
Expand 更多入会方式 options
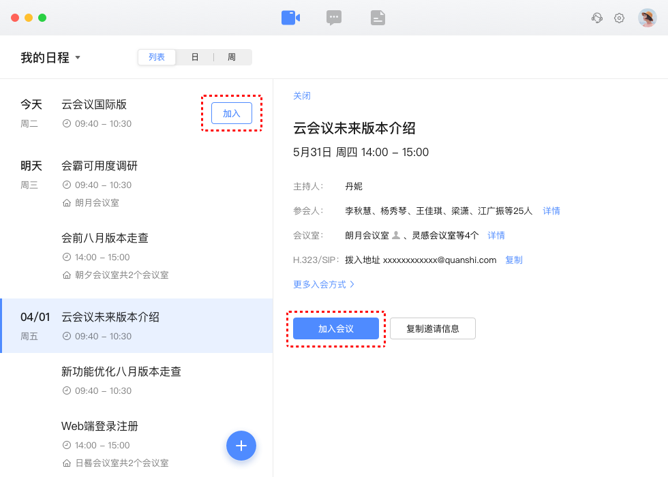[324, 284]
